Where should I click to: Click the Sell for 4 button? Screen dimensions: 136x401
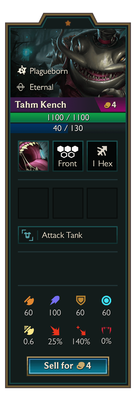68,366
